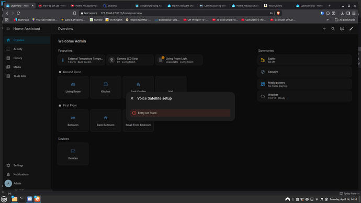Viewport: 361px width, 203px height.
Task: Go back in the browser
Action: pyautogui.click(x=7, y=13)
